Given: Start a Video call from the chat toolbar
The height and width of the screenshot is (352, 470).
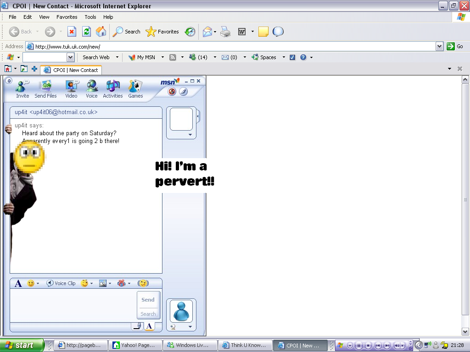Looking at the screenshot, I should click(71, 89).
